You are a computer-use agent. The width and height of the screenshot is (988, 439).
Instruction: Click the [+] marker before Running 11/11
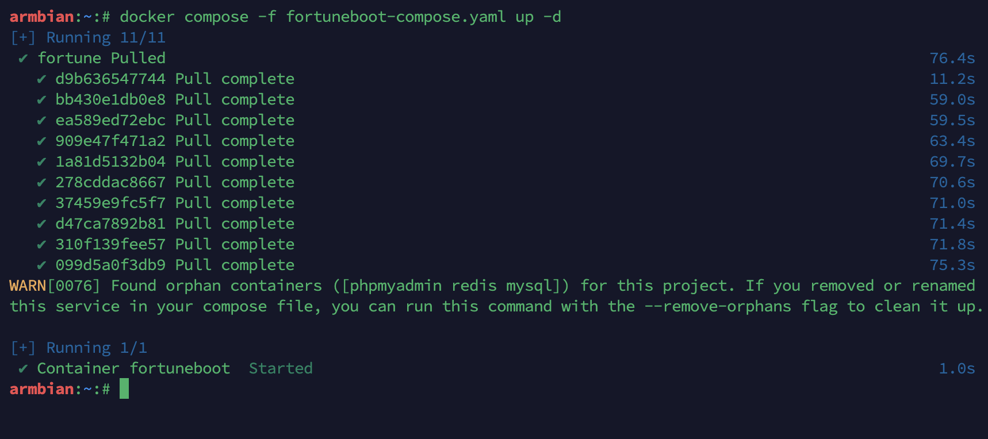click(23, 38)
